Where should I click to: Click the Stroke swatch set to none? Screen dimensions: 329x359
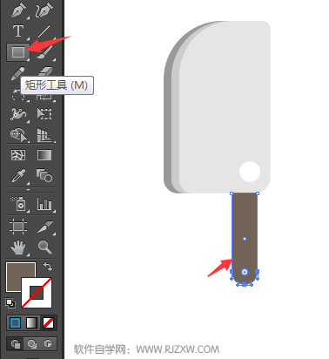[37, 293]
